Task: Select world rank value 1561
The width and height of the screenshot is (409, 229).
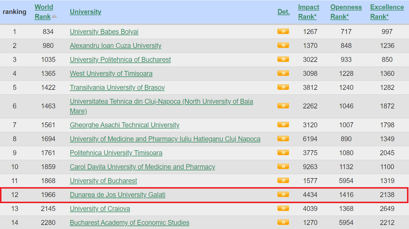Action: [x=48, y=125]
